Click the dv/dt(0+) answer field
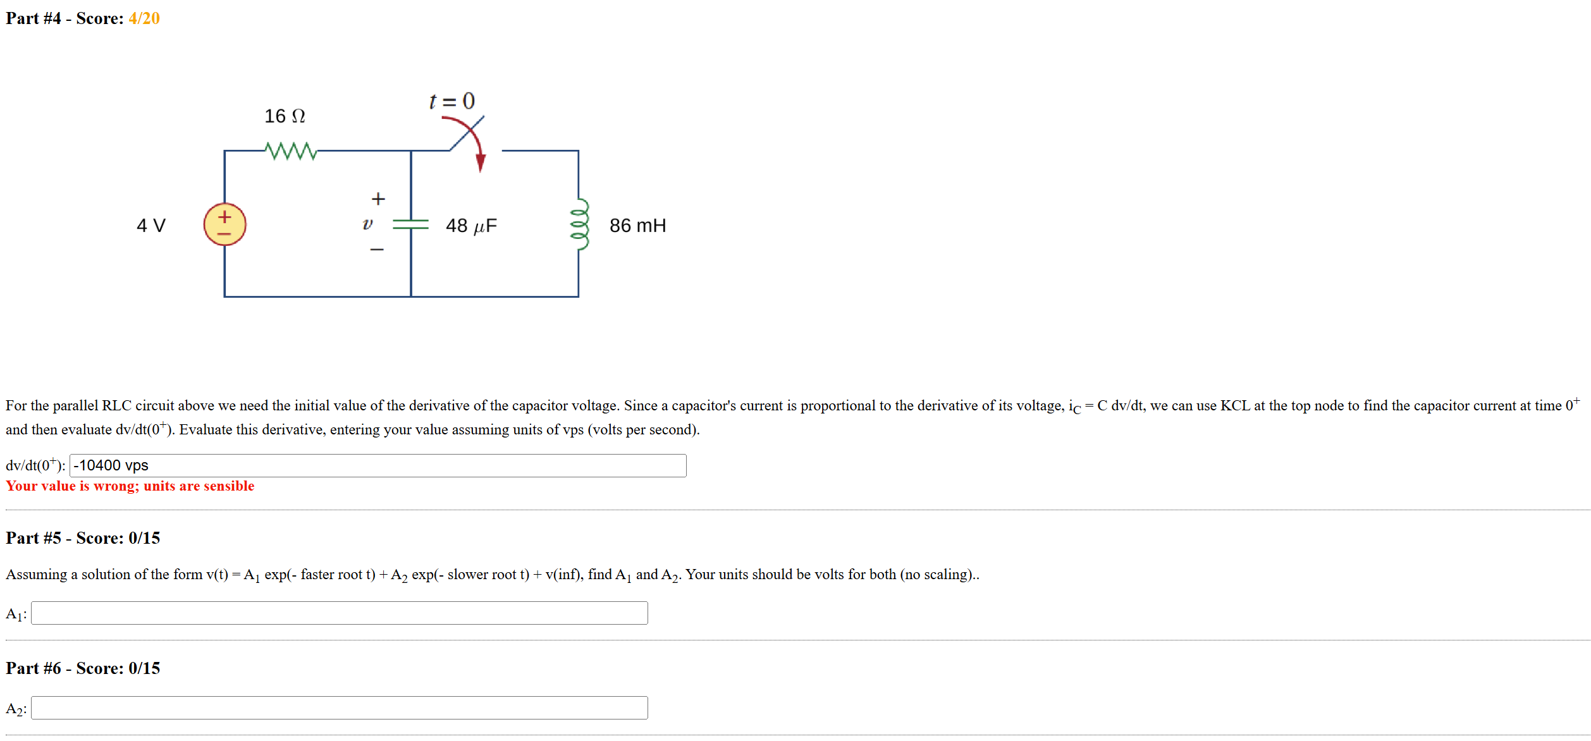This screenshot has width=1591, height=741. [x=379, y=466]
